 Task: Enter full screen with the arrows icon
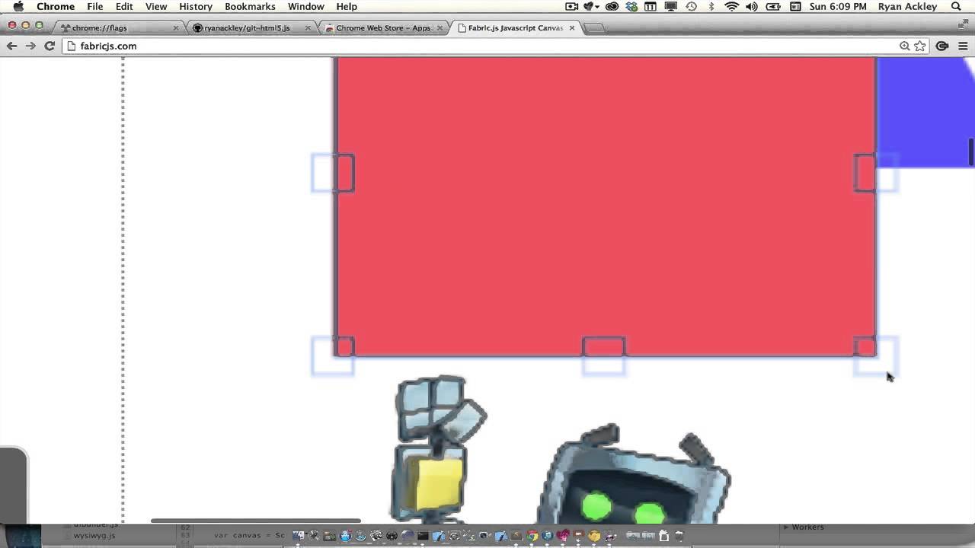pos(964,25)
